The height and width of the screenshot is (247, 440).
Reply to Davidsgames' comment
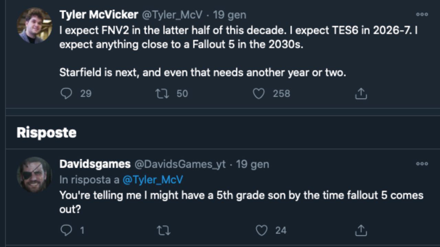pos(66,230)
